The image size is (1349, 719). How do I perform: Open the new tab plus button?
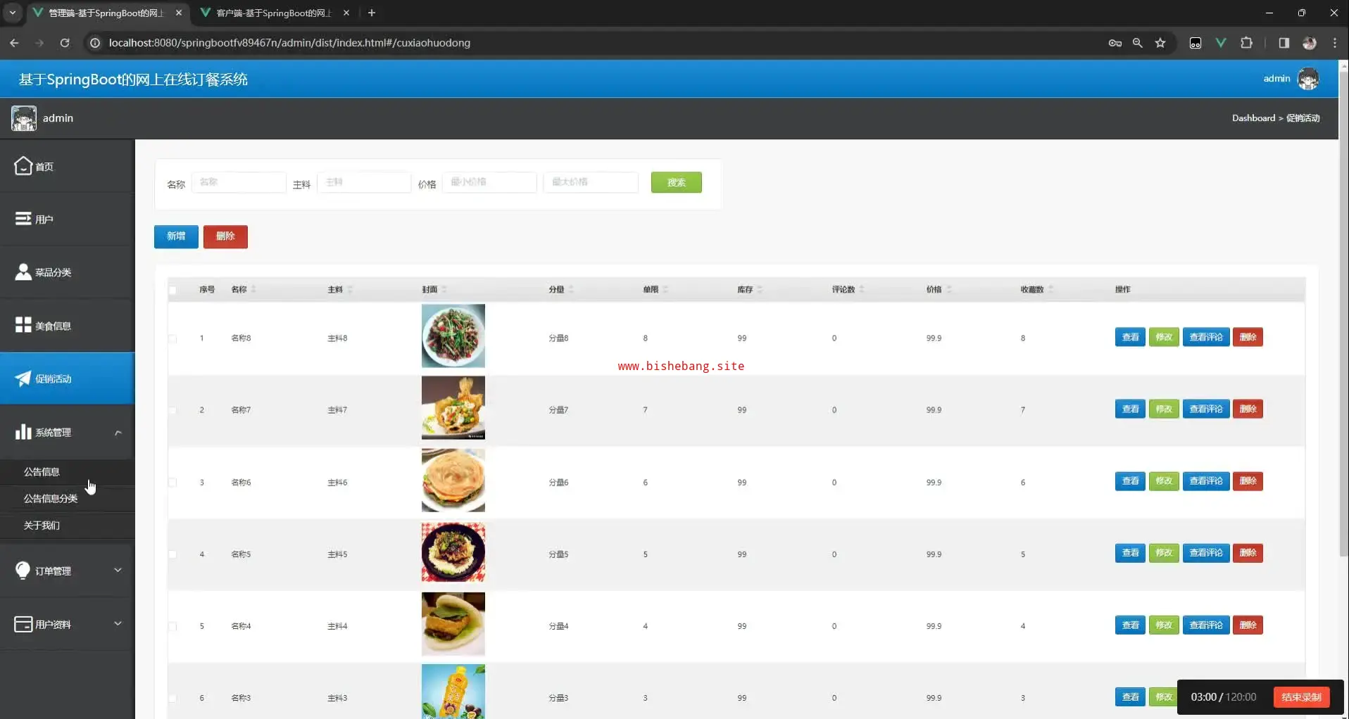tap(372, 13)
